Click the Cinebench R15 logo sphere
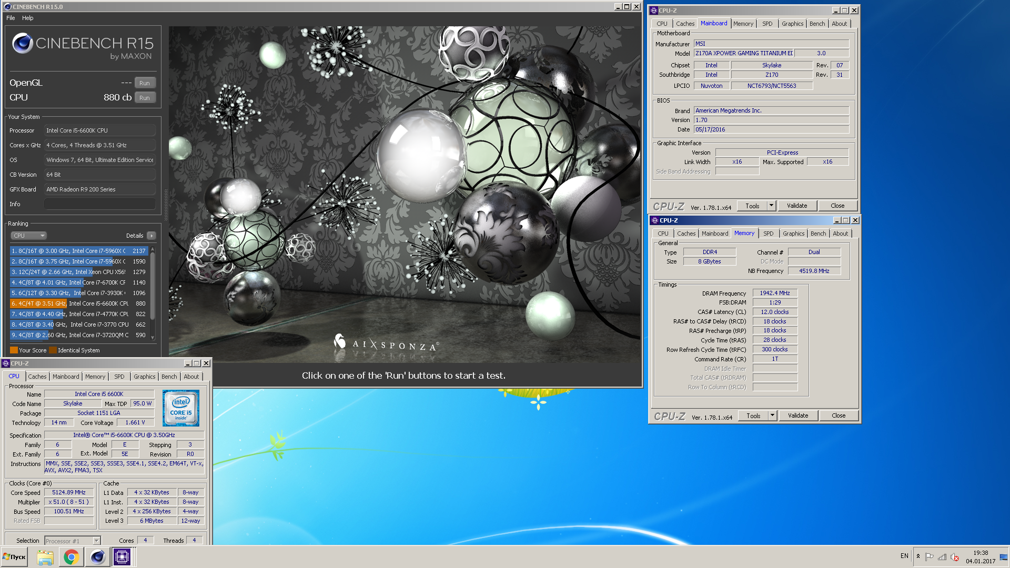Image resolution: width=1010 pixels, height=568 pixels. 23,43
